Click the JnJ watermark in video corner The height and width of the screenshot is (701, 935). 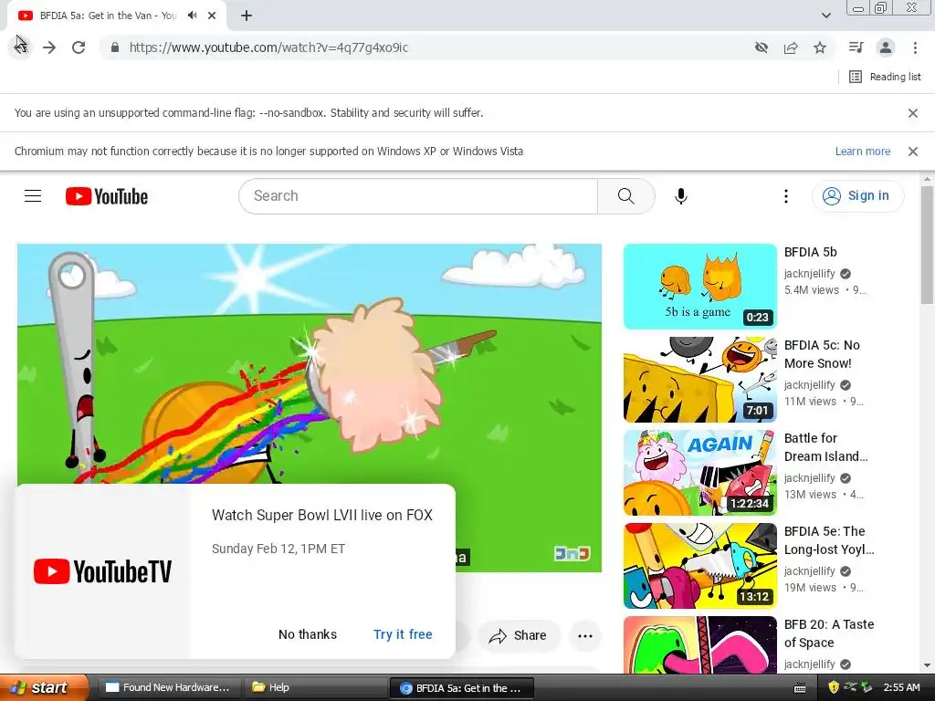[572, 553]
